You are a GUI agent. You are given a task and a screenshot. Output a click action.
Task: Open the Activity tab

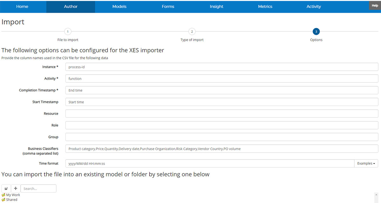click(314, 6)
